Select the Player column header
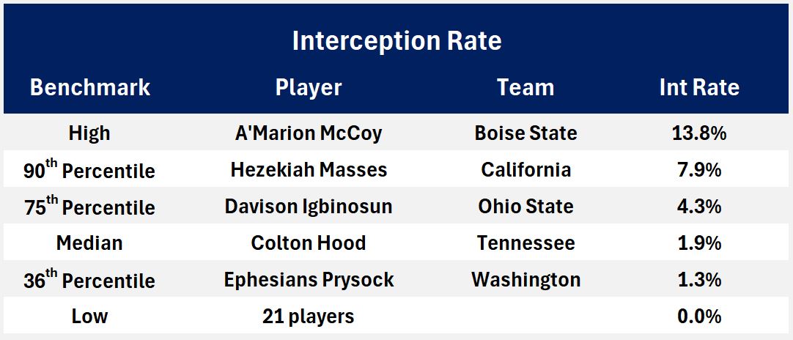This screenshot has height=340, width=793. click(309, 88)
